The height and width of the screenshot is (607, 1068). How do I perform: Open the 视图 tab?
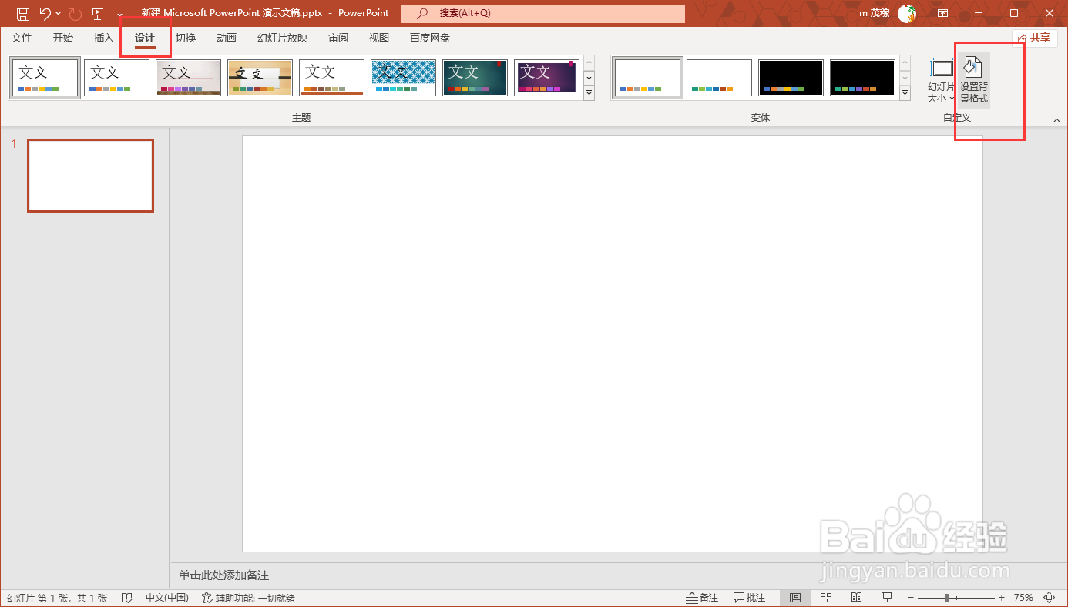[x=379, y=38]
